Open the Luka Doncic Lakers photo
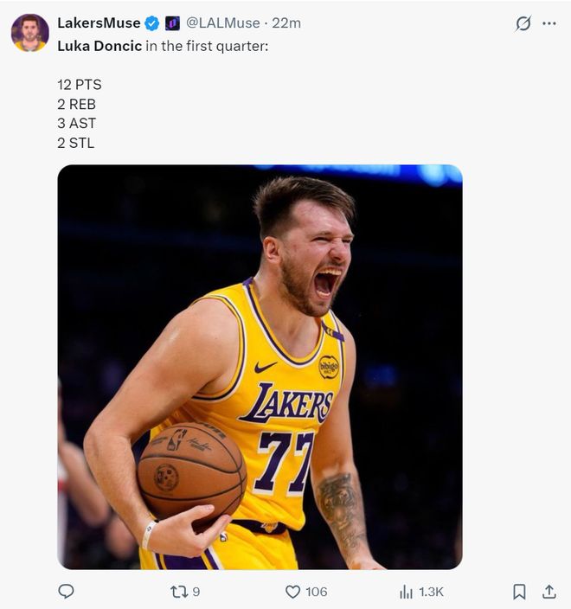571x609 pixels. point(260,367)
